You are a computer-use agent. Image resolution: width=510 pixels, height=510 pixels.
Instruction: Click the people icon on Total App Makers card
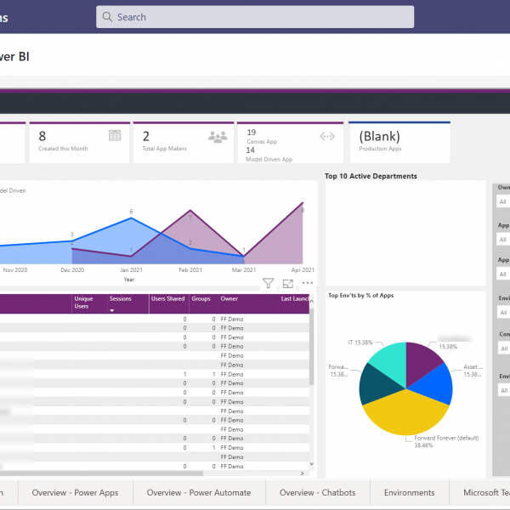(x=218, y=137)
